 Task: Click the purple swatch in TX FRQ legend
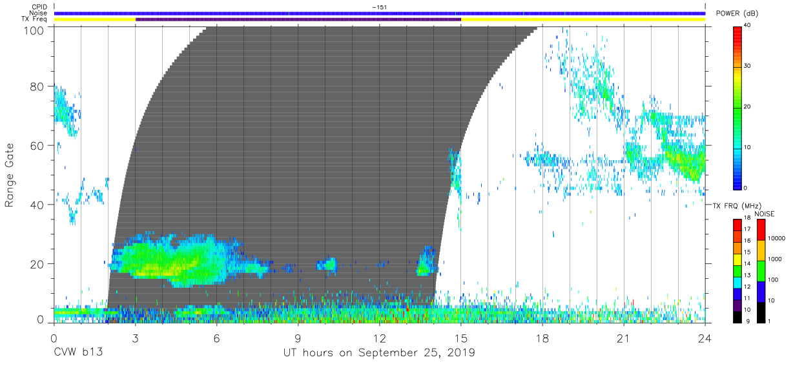pyautogui.click(x=737, y=304)
